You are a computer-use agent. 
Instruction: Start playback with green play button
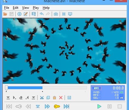99,106
